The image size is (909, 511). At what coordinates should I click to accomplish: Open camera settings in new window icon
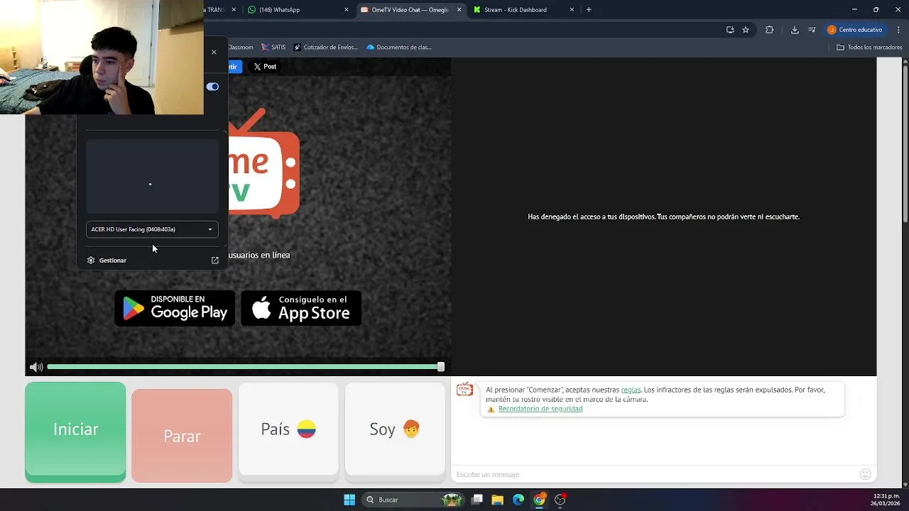tap(215, 260)
